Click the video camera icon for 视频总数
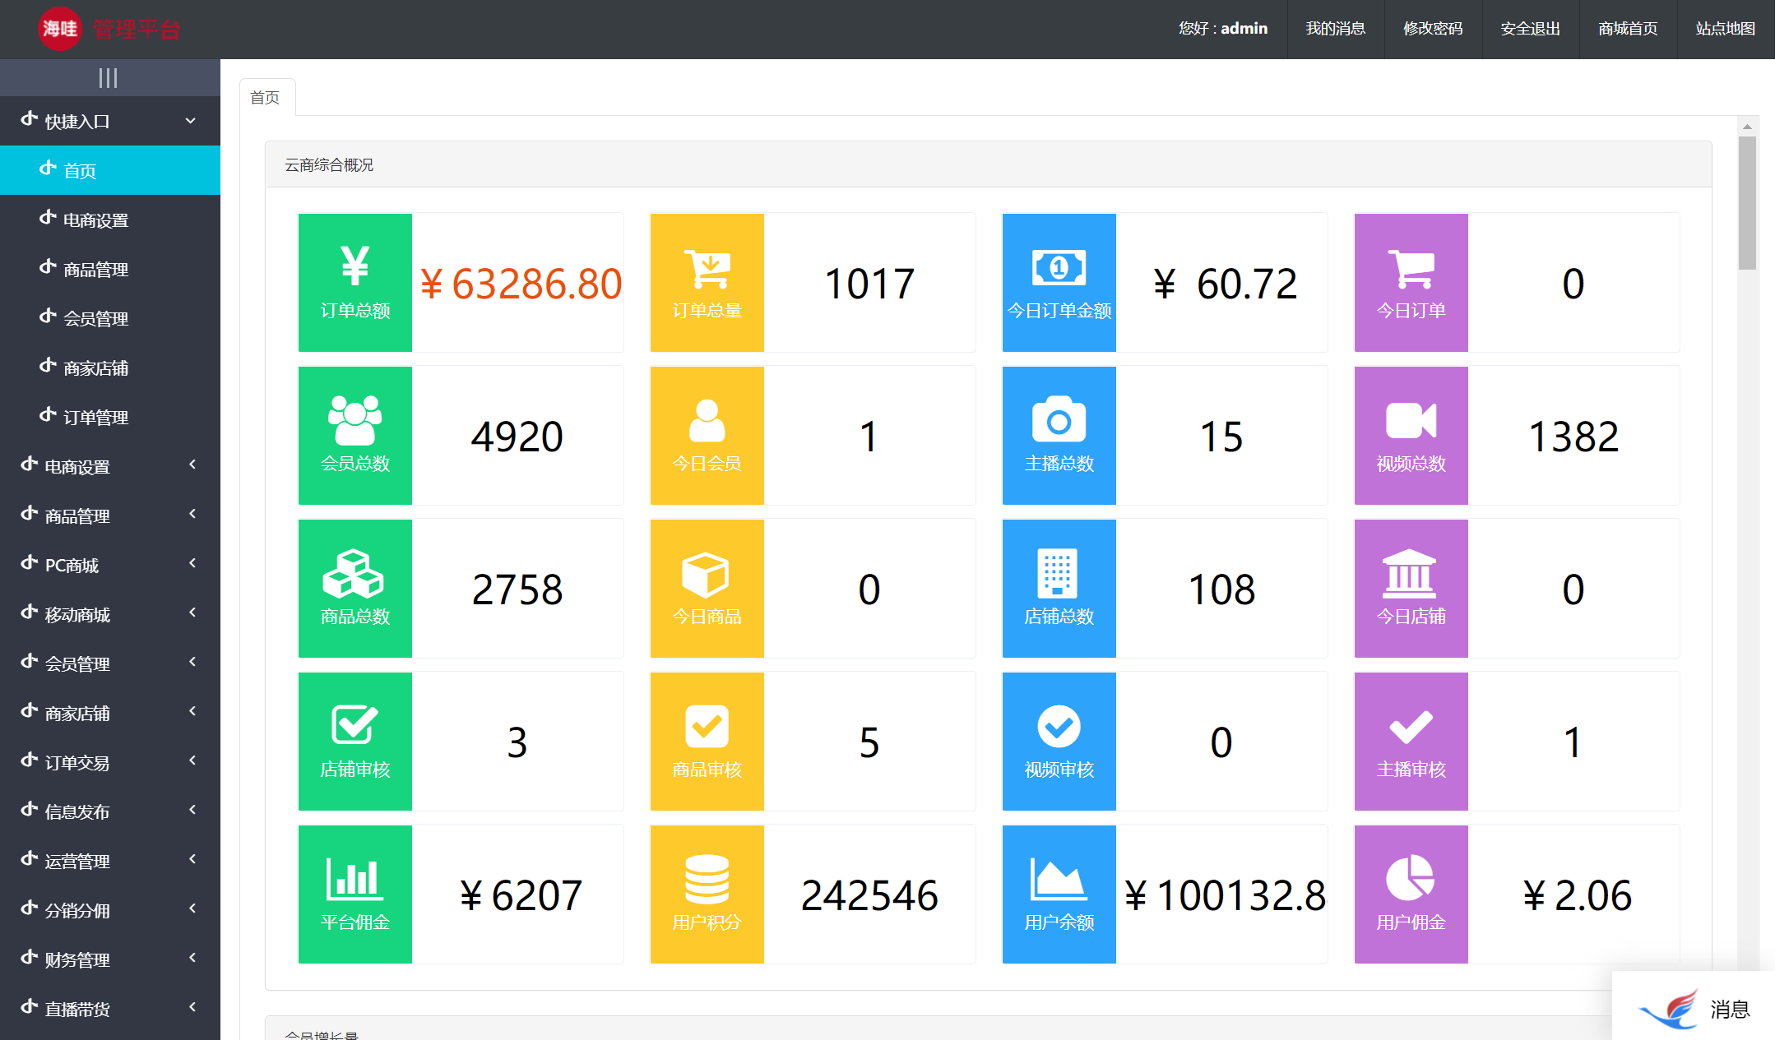1775x1040 pixels. (x=1411, y=421)
